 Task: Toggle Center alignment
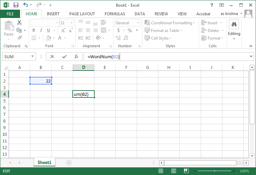coord(88,30)
